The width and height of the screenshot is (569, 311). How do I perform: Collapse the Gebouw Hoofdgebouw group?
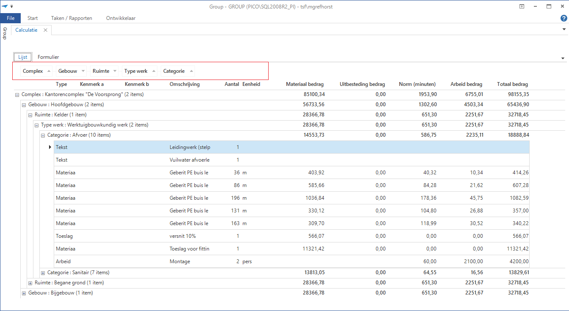(x=24, y=105)
